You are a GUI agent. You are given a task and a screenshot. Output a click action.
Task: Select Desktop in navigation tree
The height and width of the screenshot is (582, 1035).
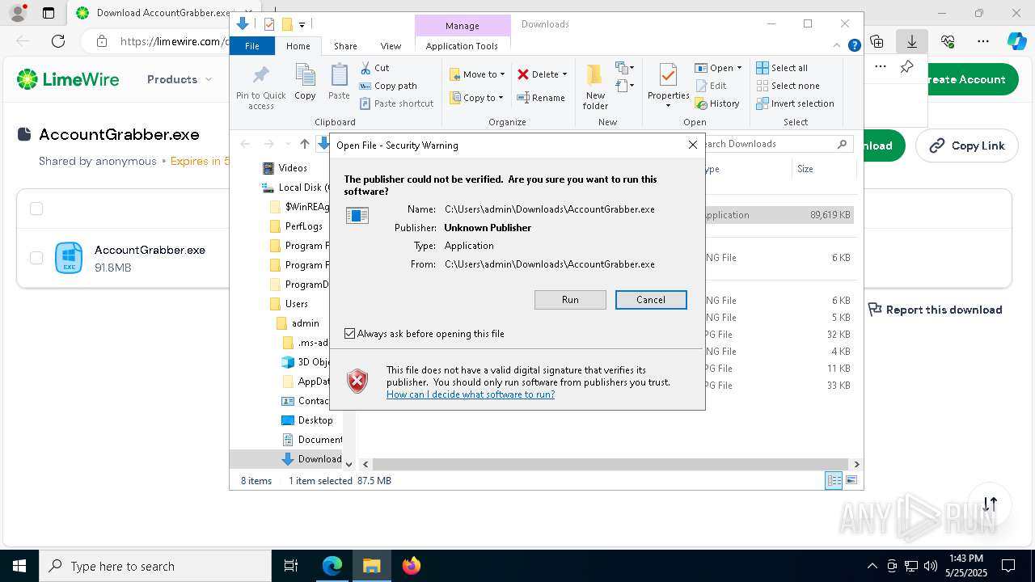click(315, 420)
